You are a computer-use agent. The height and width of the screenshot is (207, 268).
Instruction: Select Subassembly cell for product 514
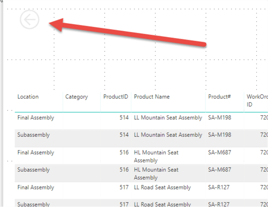(33, 135)
